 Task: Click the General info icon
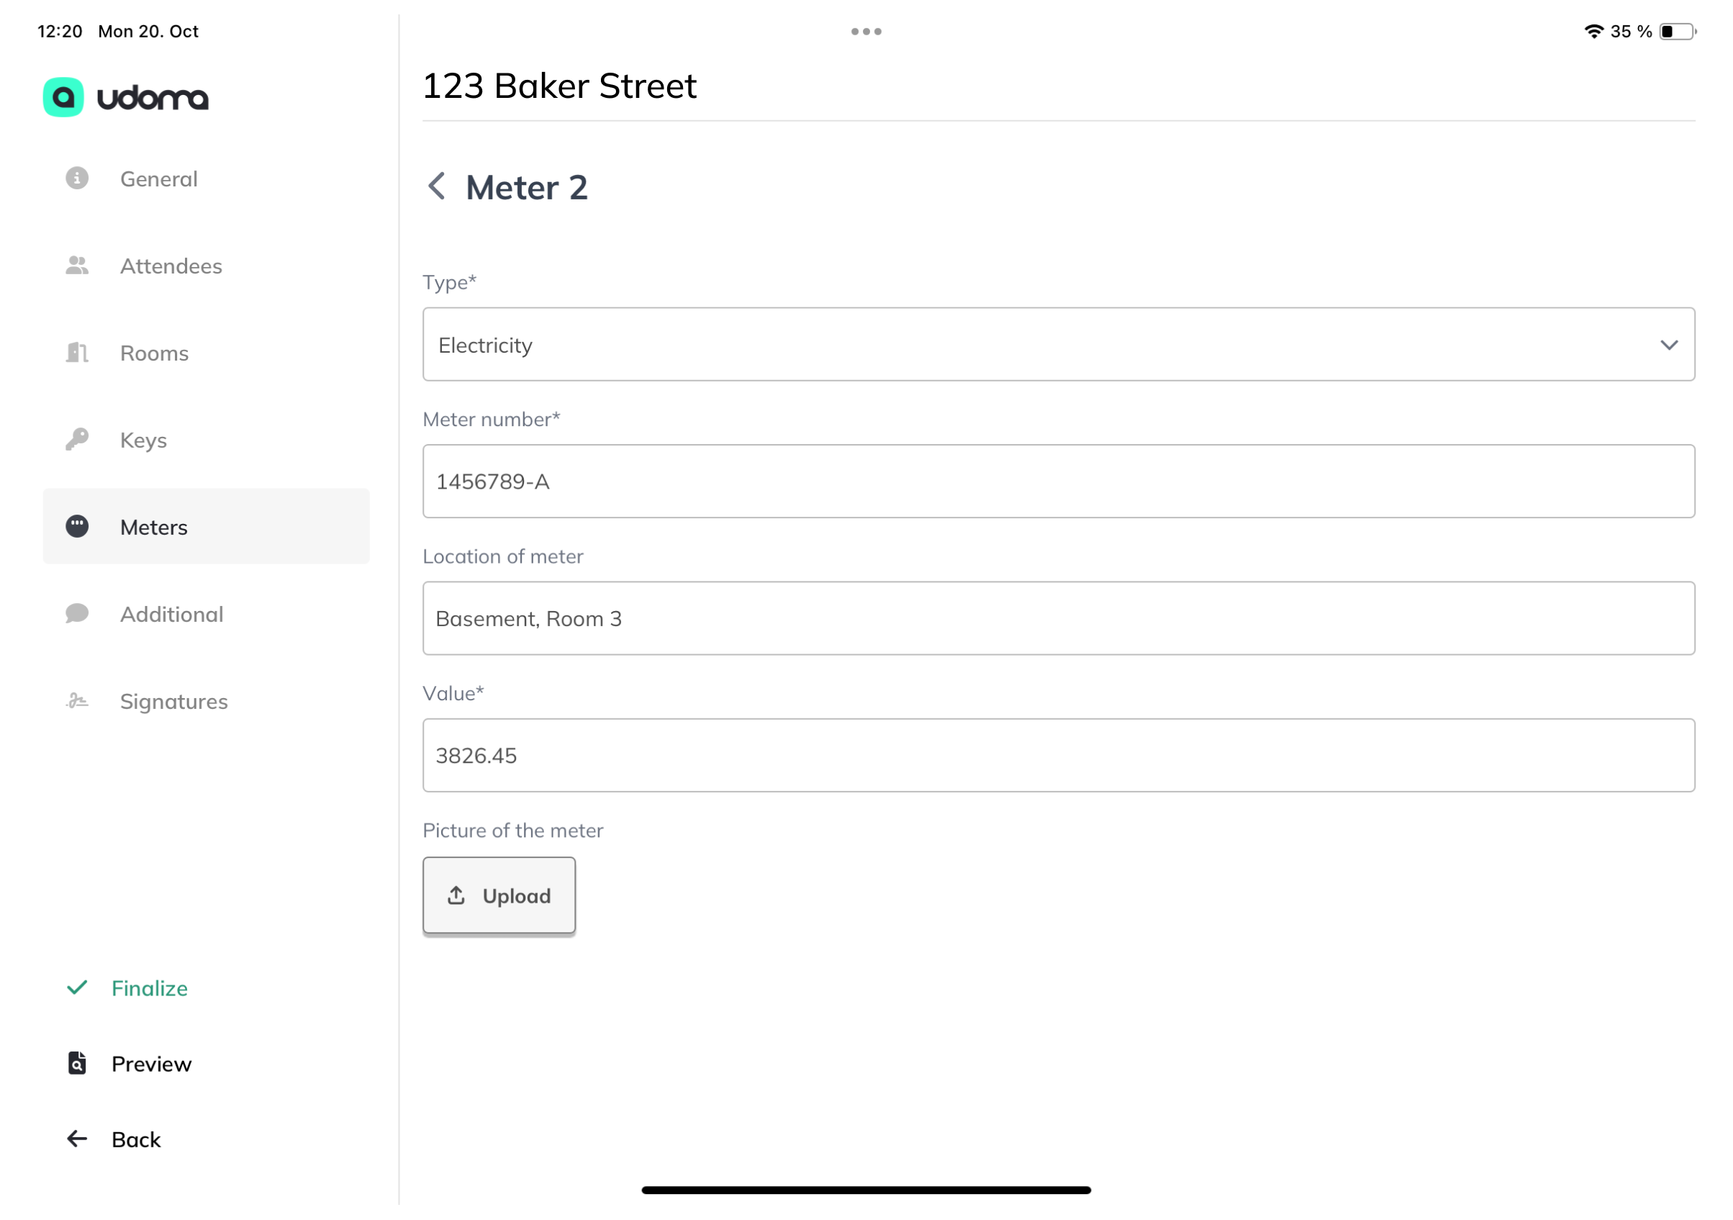pos(77,179)
